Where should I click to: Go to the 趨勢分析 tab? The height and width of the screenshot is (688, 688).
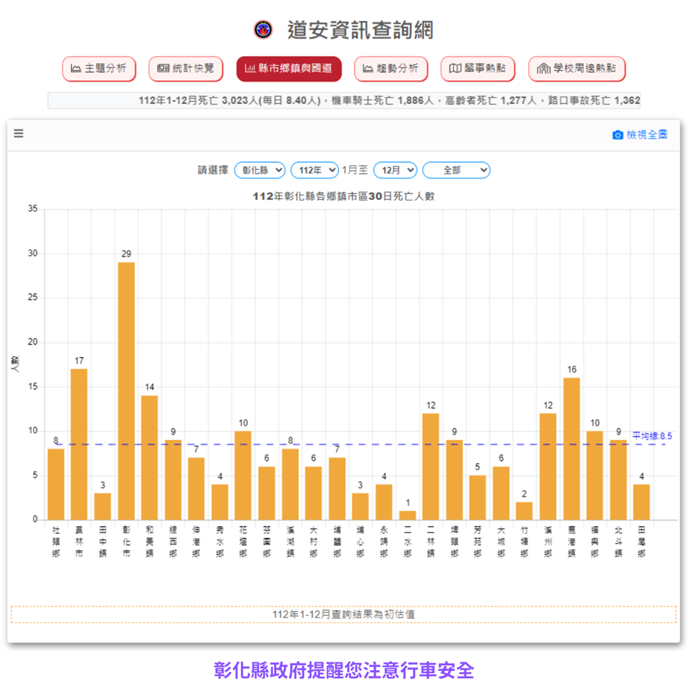pos(391,69)
